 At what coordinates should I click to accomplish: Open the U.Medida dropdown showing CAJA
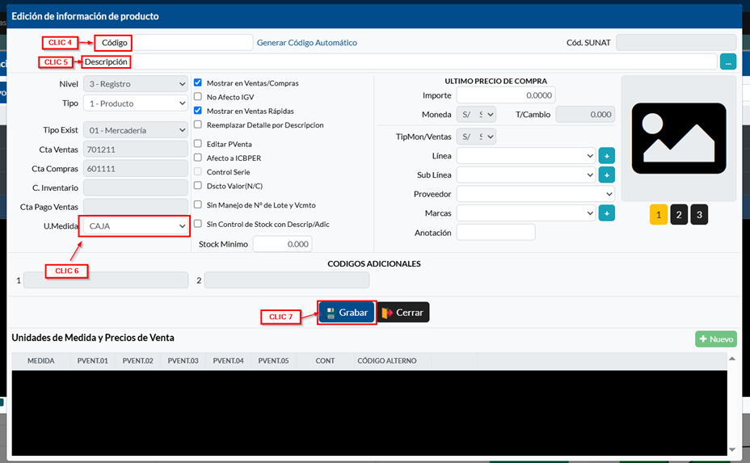[136, 226]
